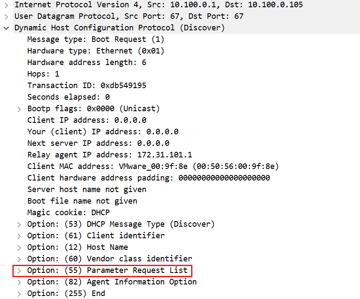
Task: Expand Option 12 Host Name
Action: click(x=19, y=247)
